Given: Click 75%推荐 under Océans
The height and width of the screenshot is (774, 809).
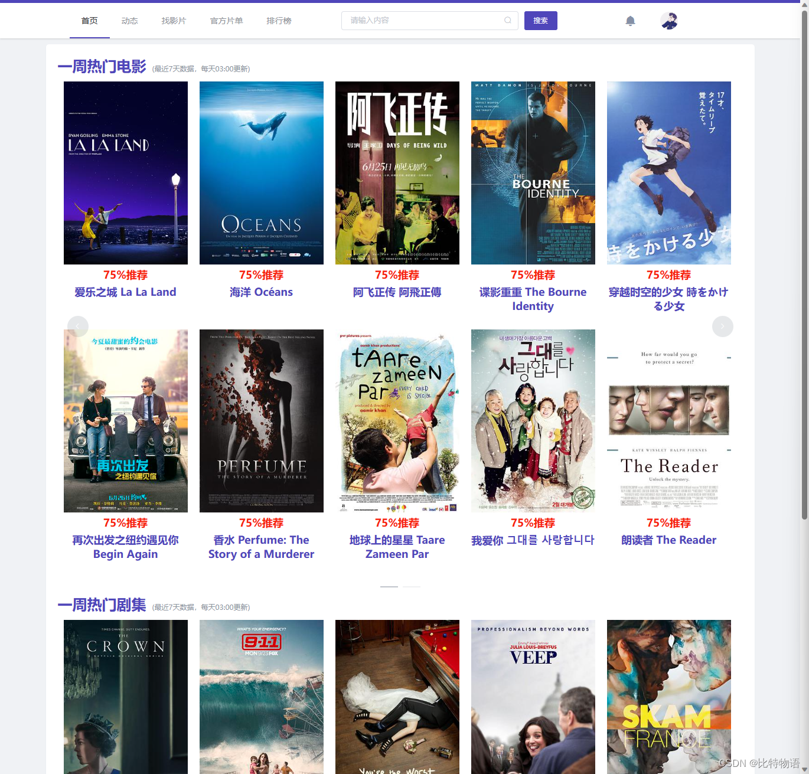Looking at the screenshot, I should click(261, 275).
